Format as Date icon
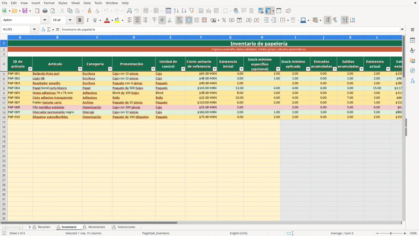419x236 pixels. coord(239,20)
